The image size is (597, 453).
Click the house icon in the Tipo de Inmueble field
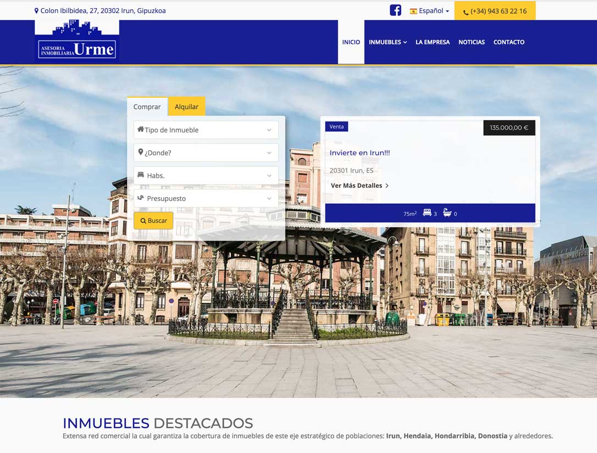pos(141,130)
